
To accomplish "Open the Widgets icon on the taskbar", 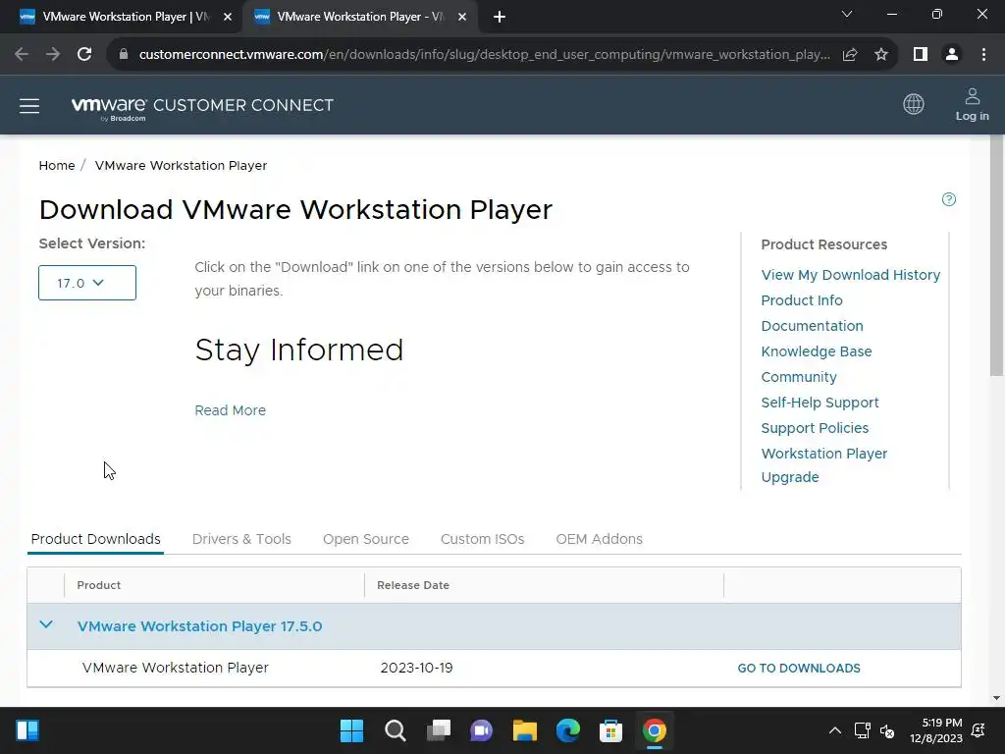I will 27,730.
